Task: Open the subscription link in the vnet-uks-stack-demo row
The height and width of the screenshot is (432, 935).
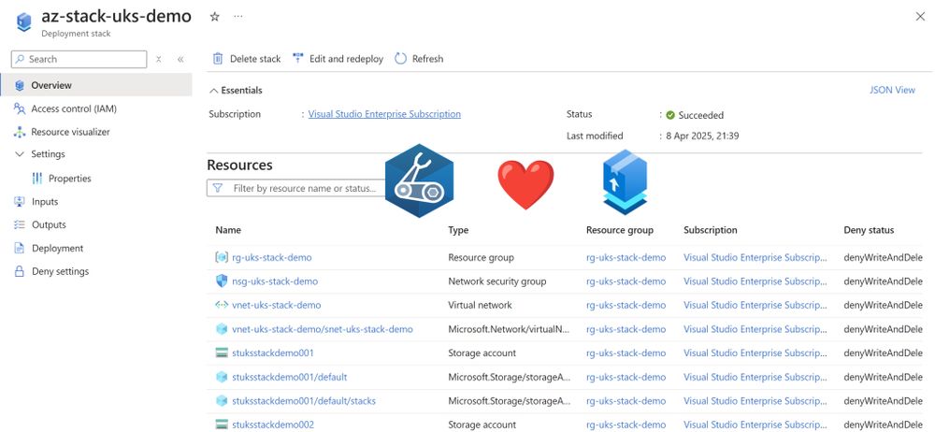Action: click(755, 306)
